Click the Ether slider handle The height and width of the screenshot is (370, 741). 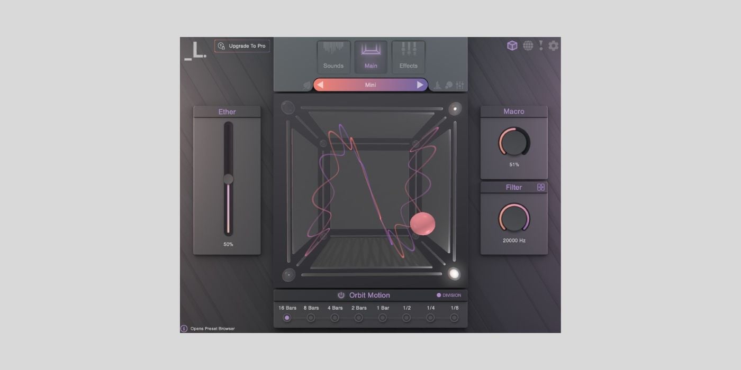tap(228, 179)
